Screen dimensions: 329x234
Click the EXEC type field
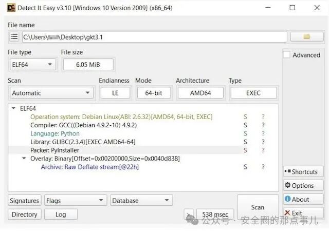[x=253, y=93]
